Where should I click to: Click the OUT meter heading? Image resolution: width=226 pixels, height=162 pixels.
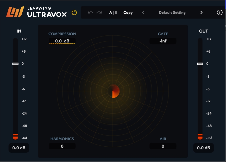[x=203, y=31]
